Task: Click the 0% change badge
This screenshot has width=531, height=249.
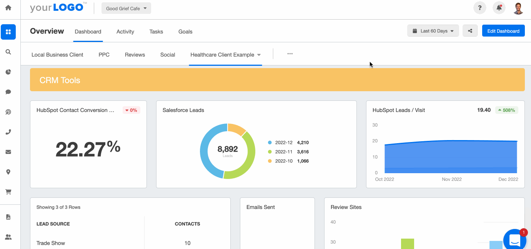Action: (132, 110)
